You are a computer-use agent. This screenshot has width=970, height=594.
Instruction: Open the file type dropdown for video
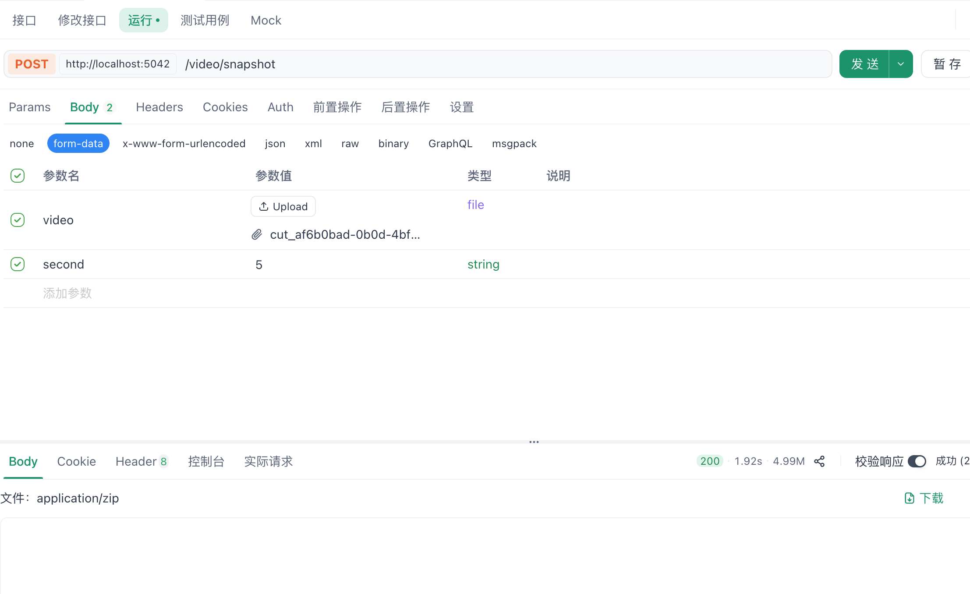tap(475, 205)
